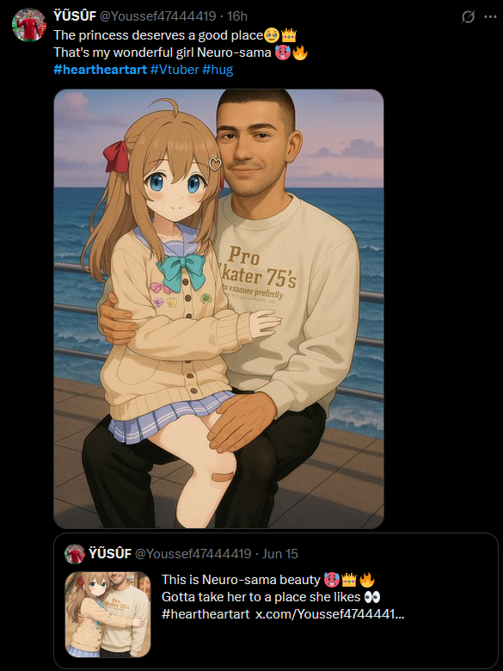Follow the x.com/Youssef4744441... link

click(x=330, y=614)
